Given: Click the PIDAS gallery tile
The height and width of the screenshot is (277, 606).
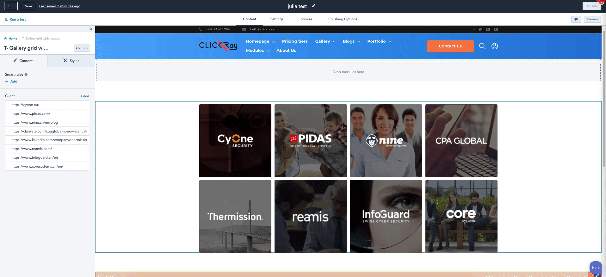Looking at the screenshot, I should 311,141.
